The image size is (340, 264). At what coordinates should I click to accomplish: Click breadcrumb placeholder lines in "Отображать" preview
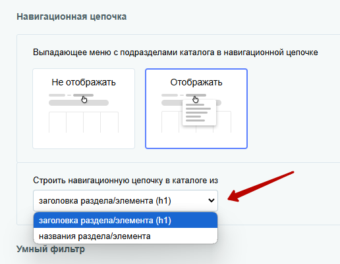184,95
